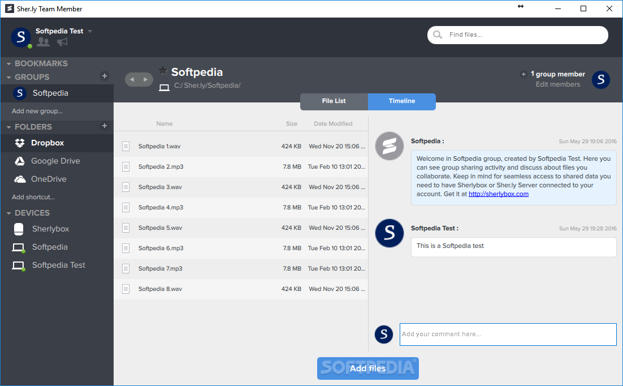Go back with the left navigation arrow

pos(132,80)
